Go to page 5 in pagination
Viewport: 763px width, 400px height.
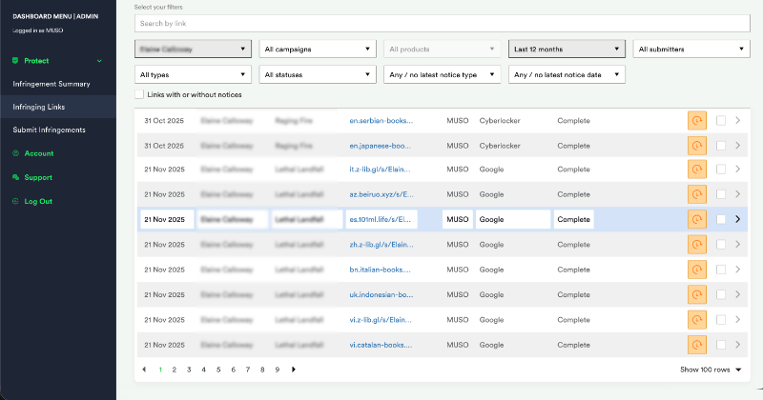(218, 370)
